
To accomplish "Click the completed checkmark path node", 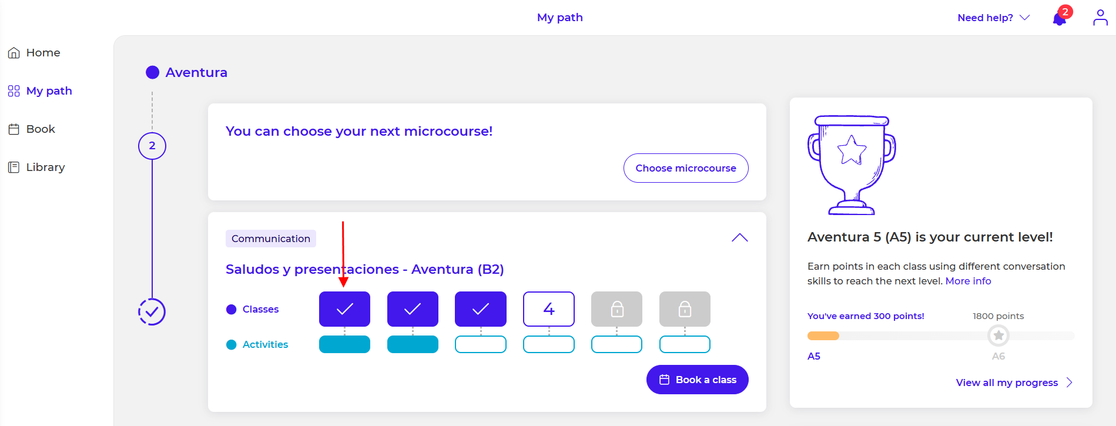I will point(152,312).
